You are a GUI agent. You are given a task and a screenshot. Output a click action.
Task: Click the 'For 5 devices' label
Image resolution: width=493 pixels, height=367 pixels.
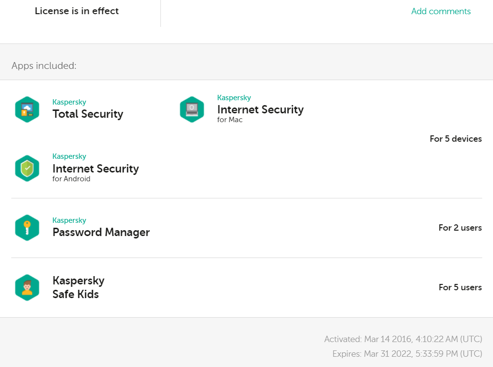click(x=455, y=139)
